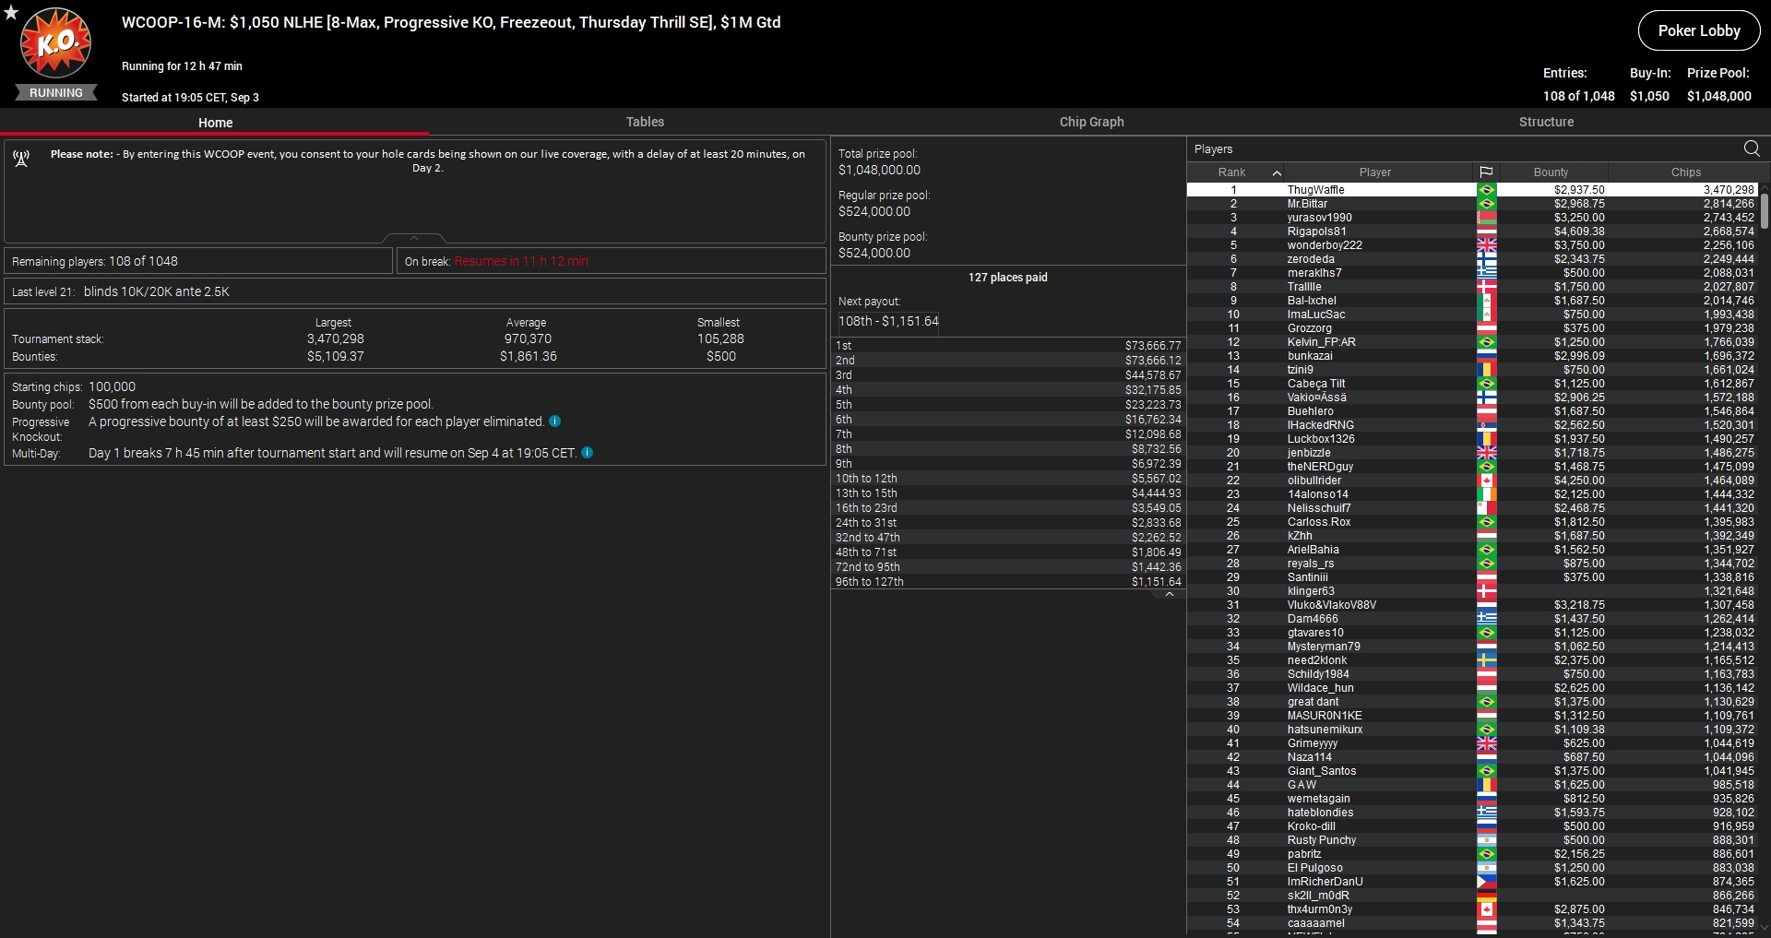1771x938 pixels.
Task: Select player row ImaLucSac
Action: click(1472, 315)
